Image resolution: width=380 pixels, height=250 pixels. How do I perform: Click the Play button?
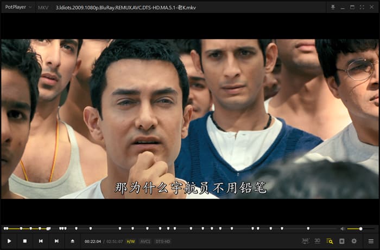[9, 241]
